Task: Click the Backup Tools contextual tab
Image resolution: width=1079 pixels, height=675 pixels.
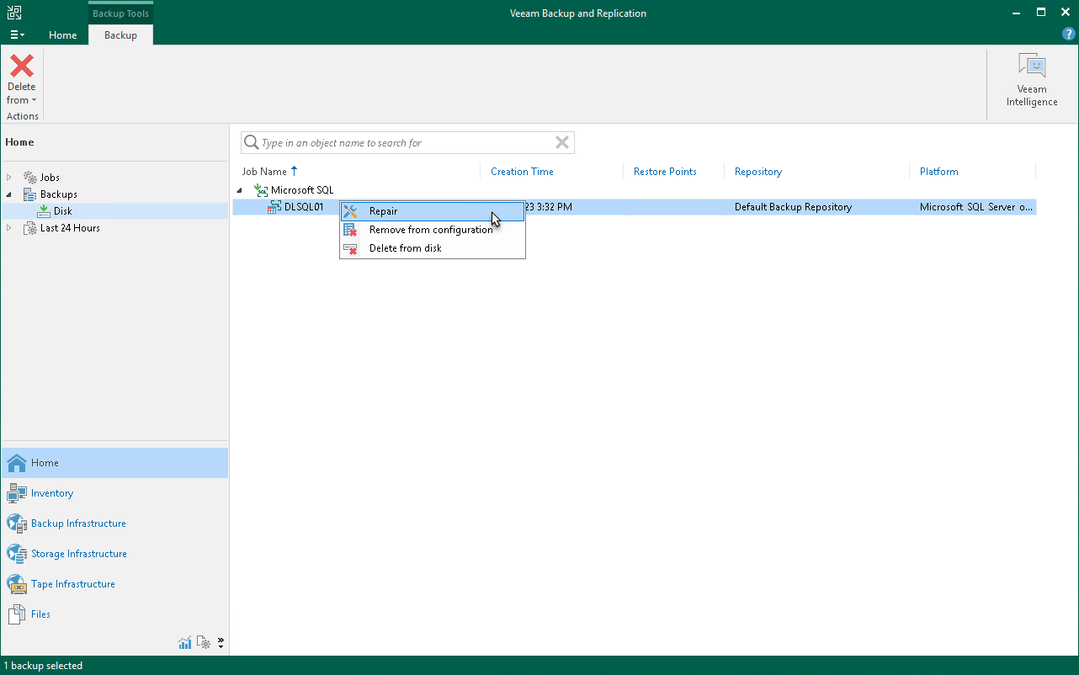Action: click(x=120, y=13)
